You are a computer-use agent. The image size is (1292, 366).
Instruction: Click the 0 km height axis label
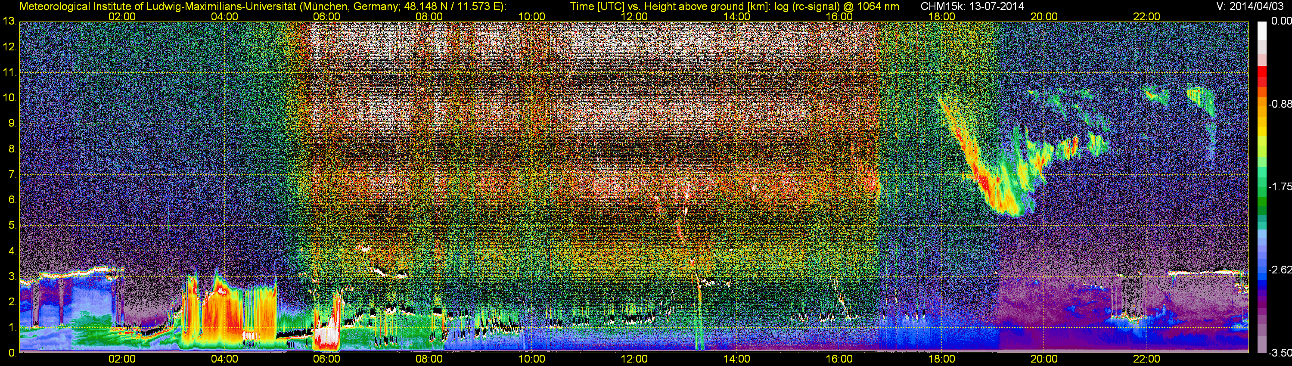click(x=12, y=353)
